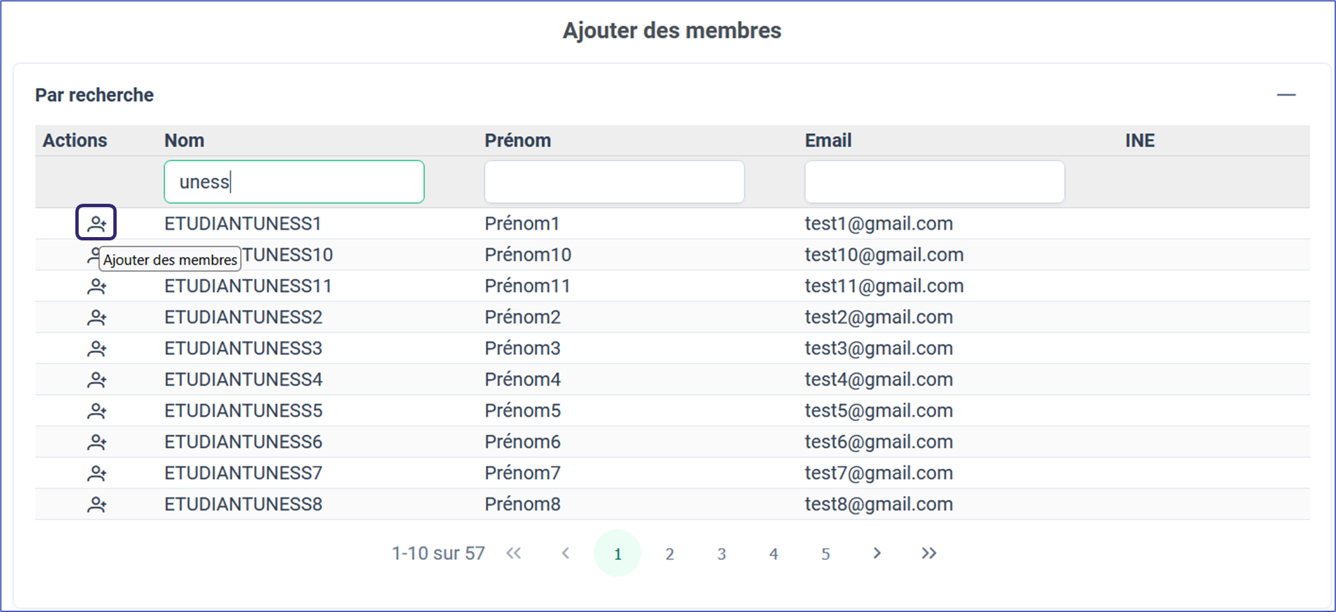Open page 2 of the results
1336x612 pixels.
pyautogui.click(x=669, y=554)
